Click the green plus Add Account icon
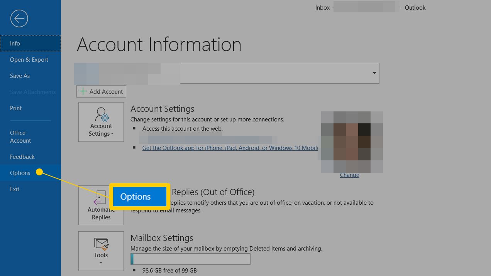The width and height of the screenshot is (491, 276). coord(83,91)
